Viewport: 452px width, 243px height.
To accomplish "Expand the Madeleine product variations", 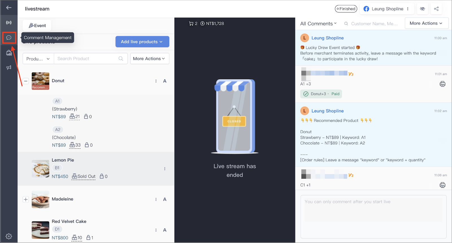I will pyautogui.click(x=26, y=200).
